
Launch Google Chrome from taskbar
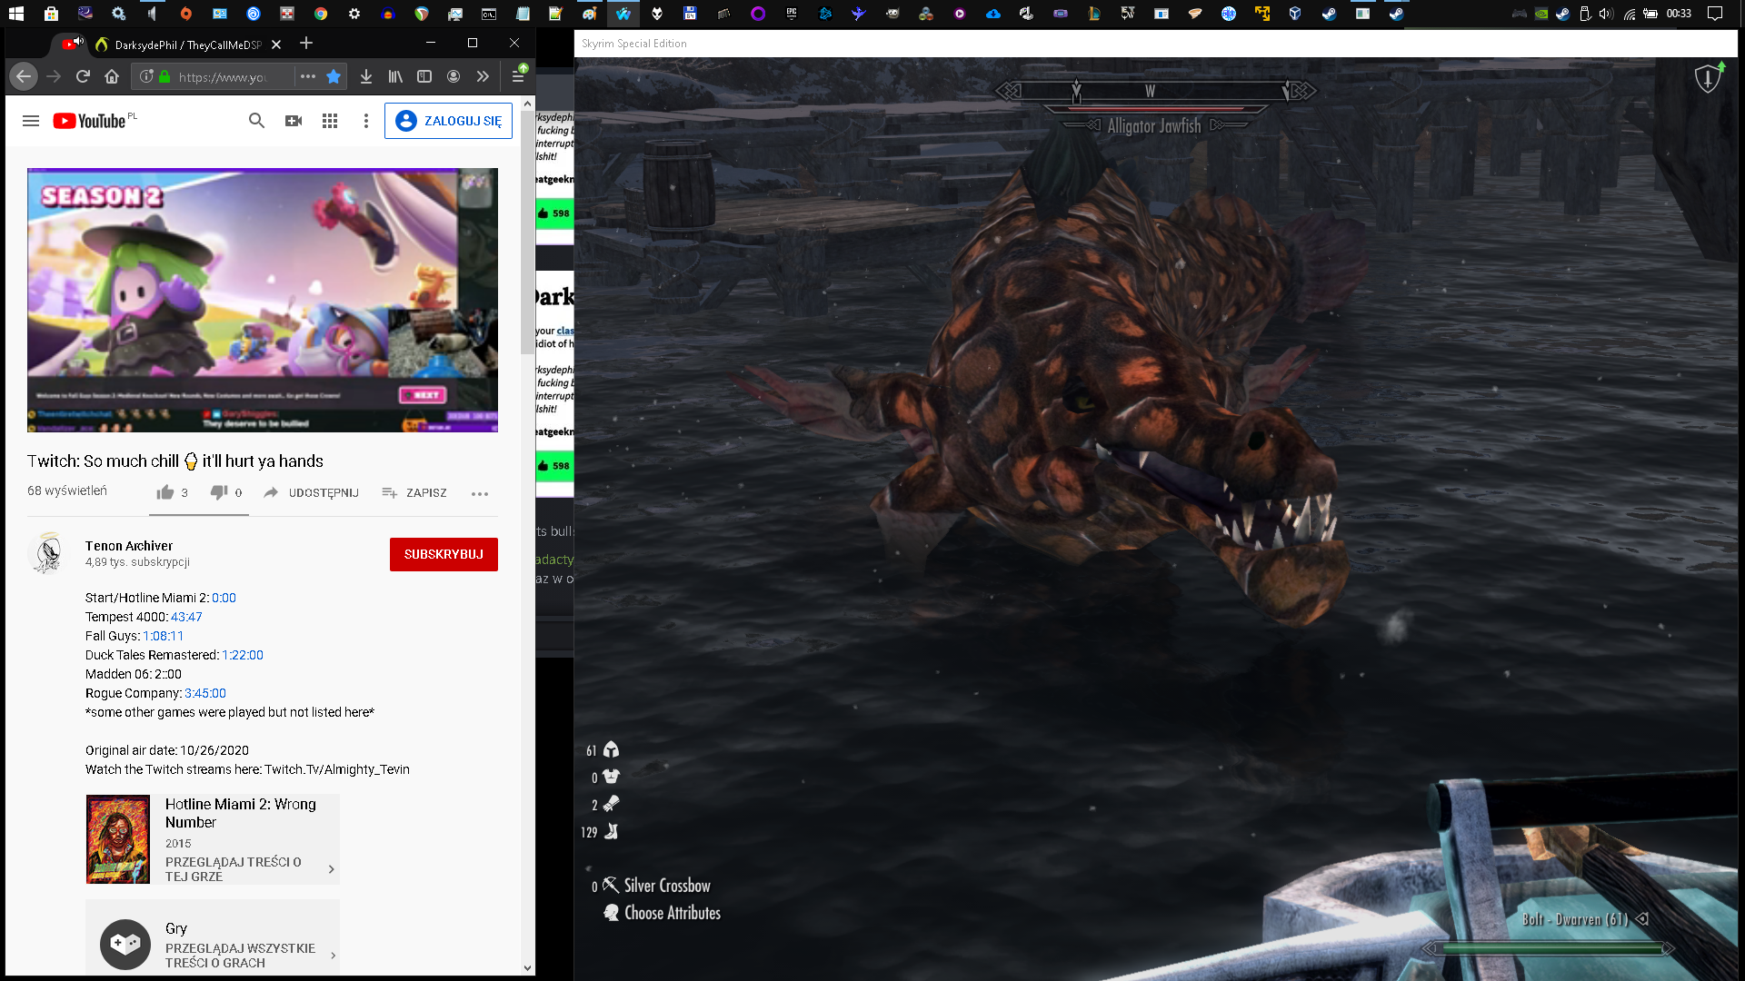click(321, 14)
